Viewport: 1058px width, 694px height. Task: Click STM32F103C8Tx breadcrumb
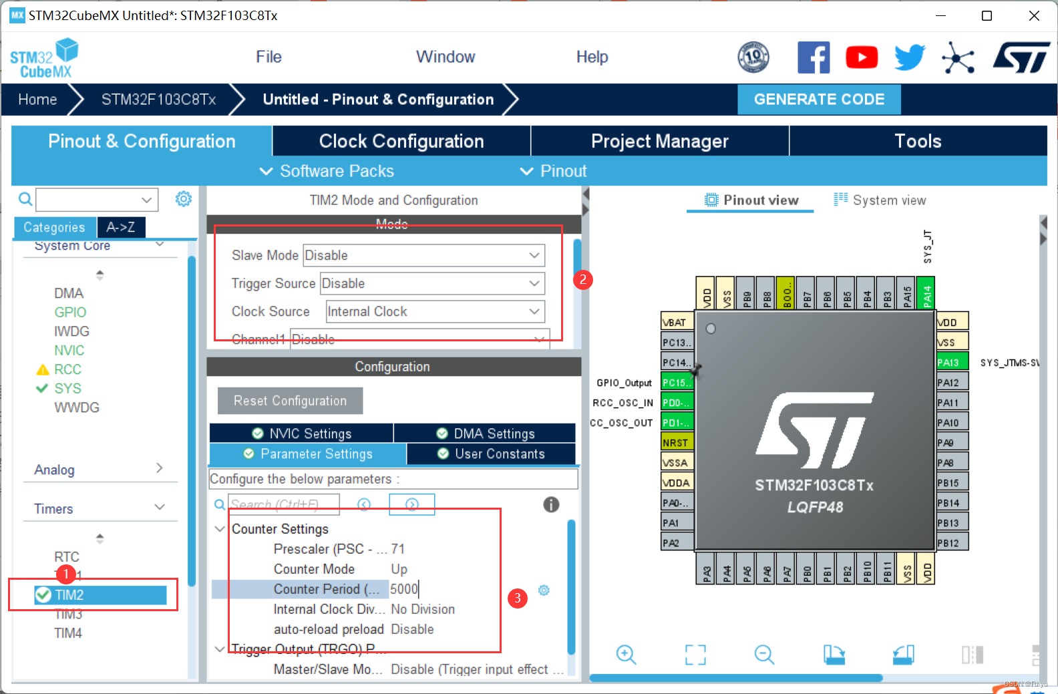tap(158, 100)
